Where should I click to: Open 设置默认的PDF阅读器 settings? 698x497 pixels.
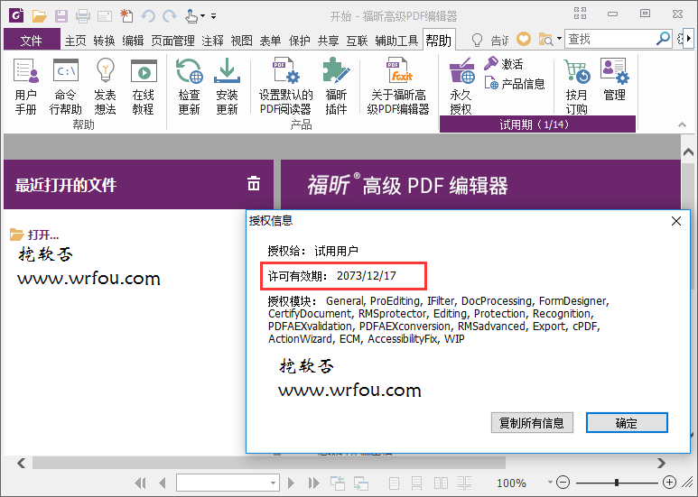pyautogui.click(x=285, y=87)
